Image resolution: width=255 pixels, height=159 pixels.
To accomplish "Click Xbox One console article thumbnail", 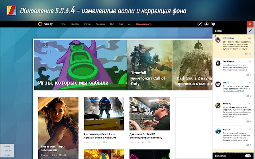I will point(104,114).
